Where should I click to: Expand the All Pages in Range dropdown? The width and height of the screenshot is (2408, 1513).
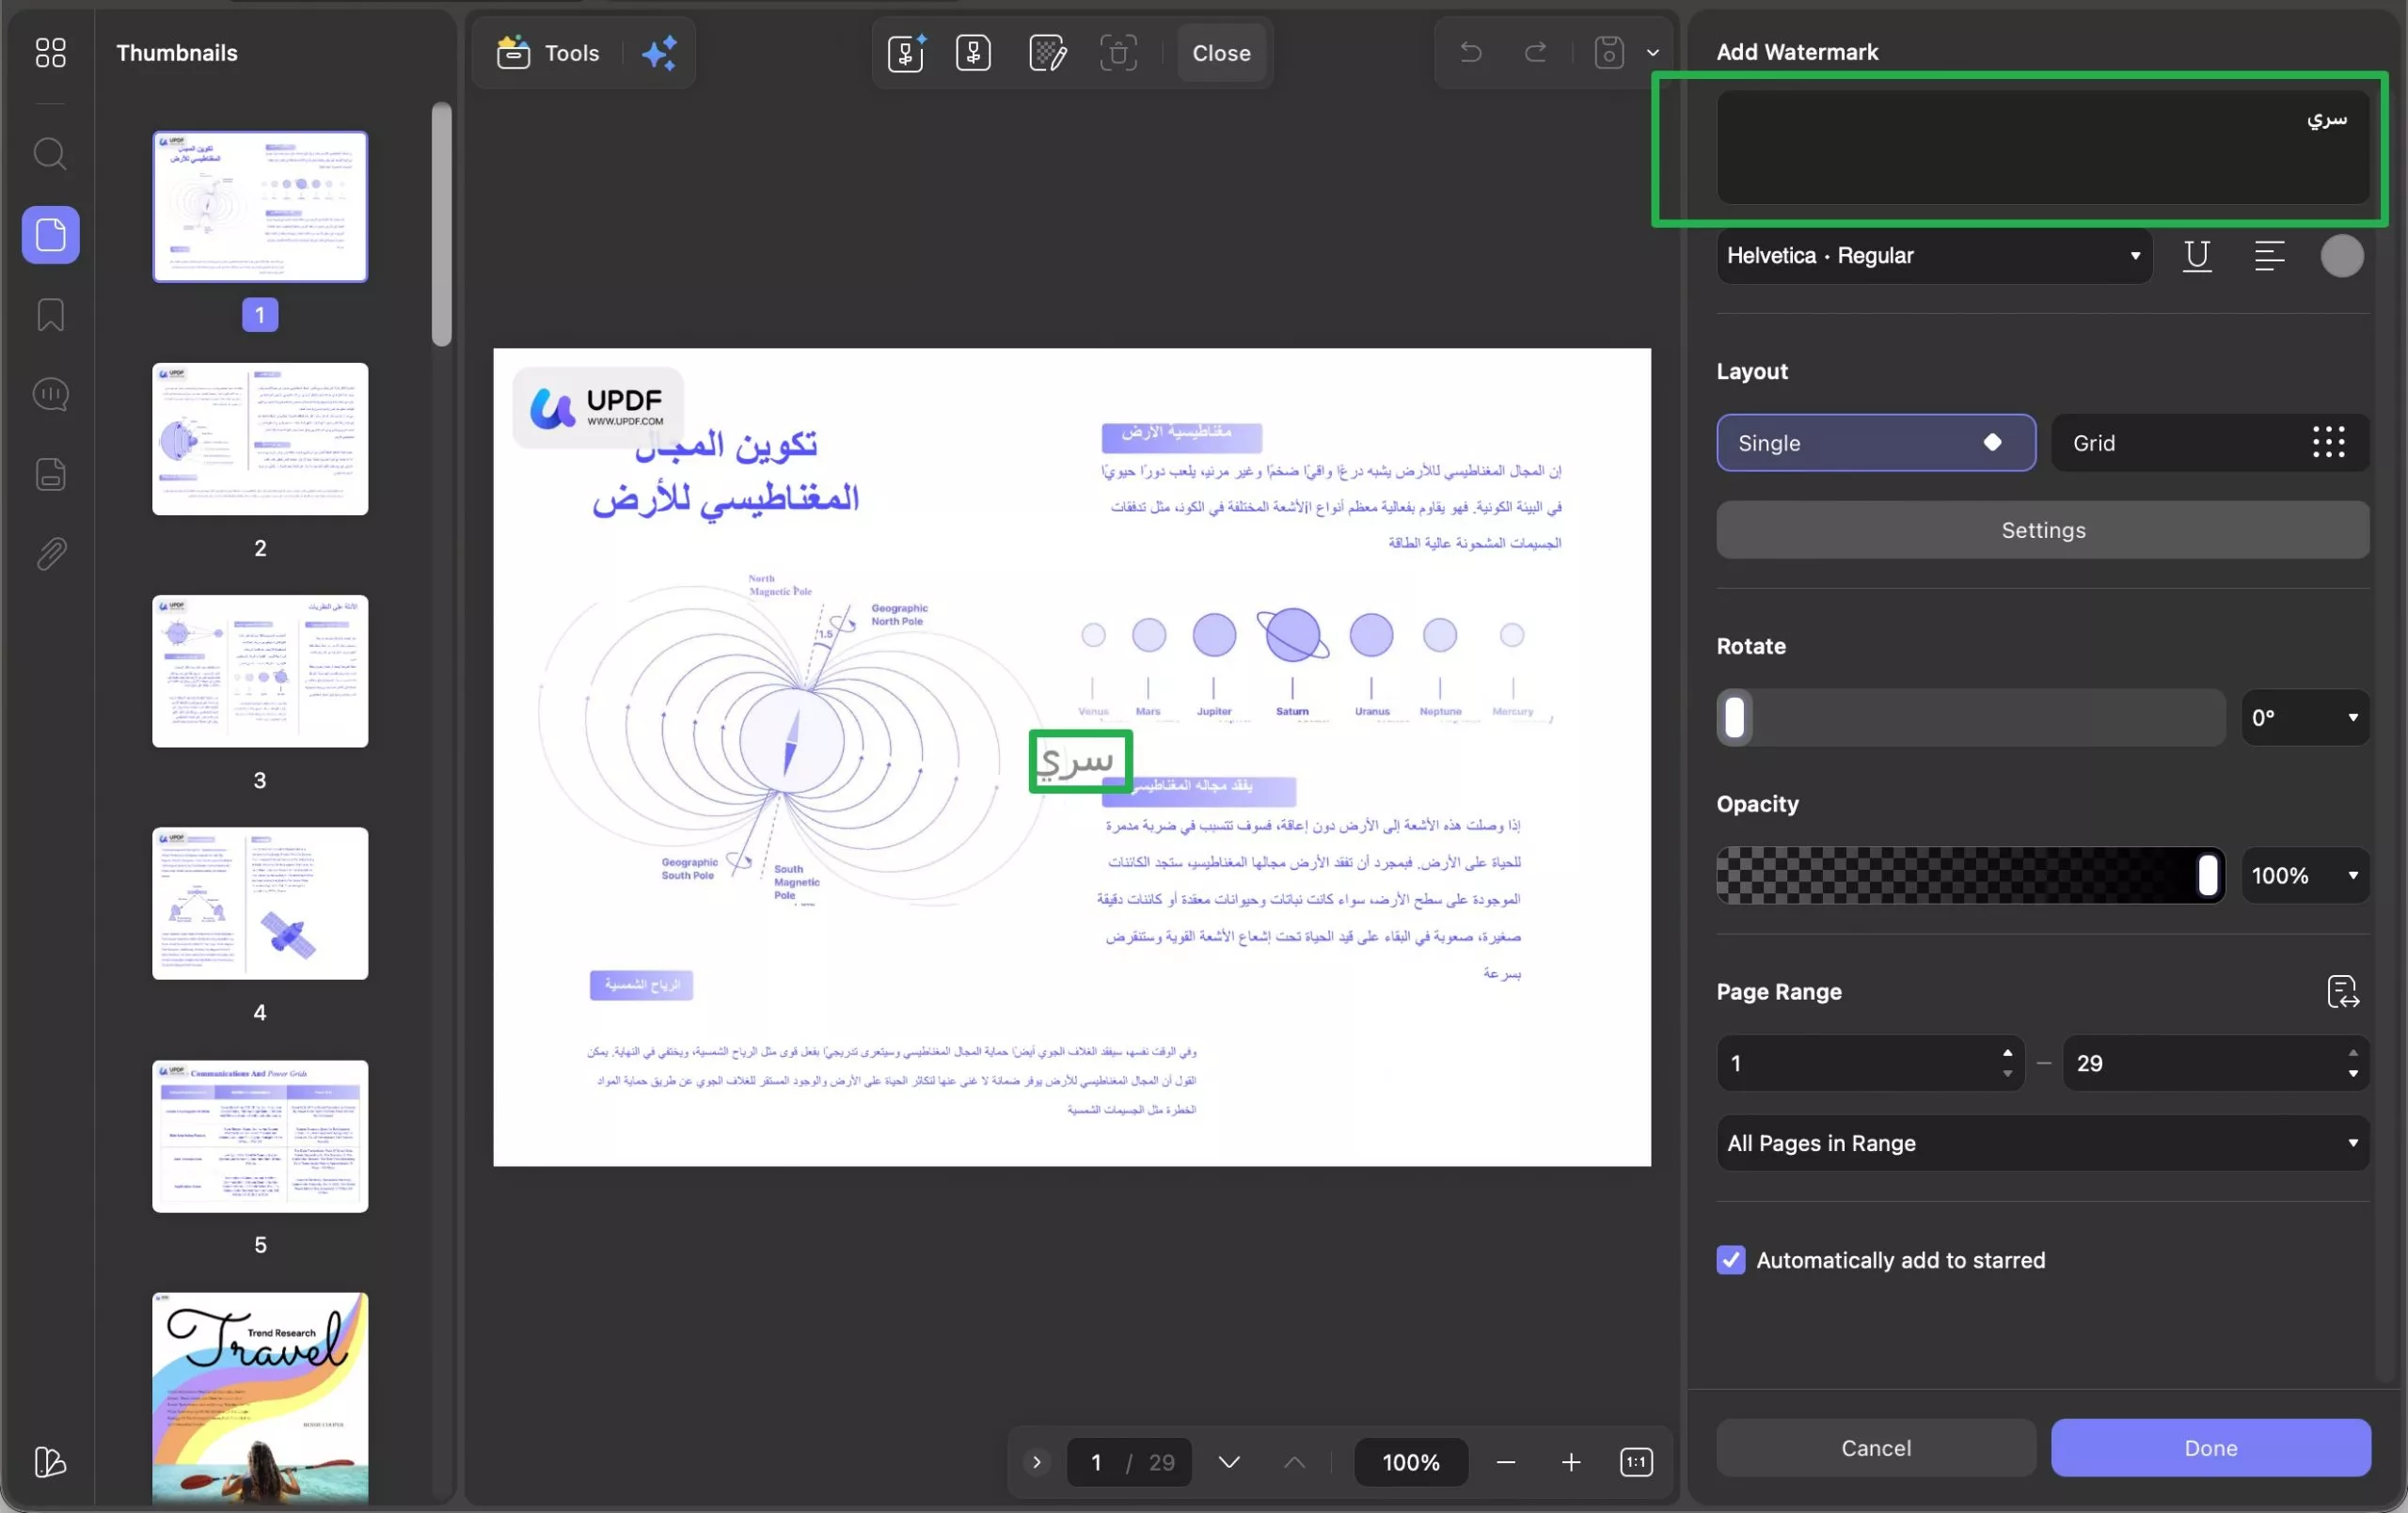point(2041,1143)
